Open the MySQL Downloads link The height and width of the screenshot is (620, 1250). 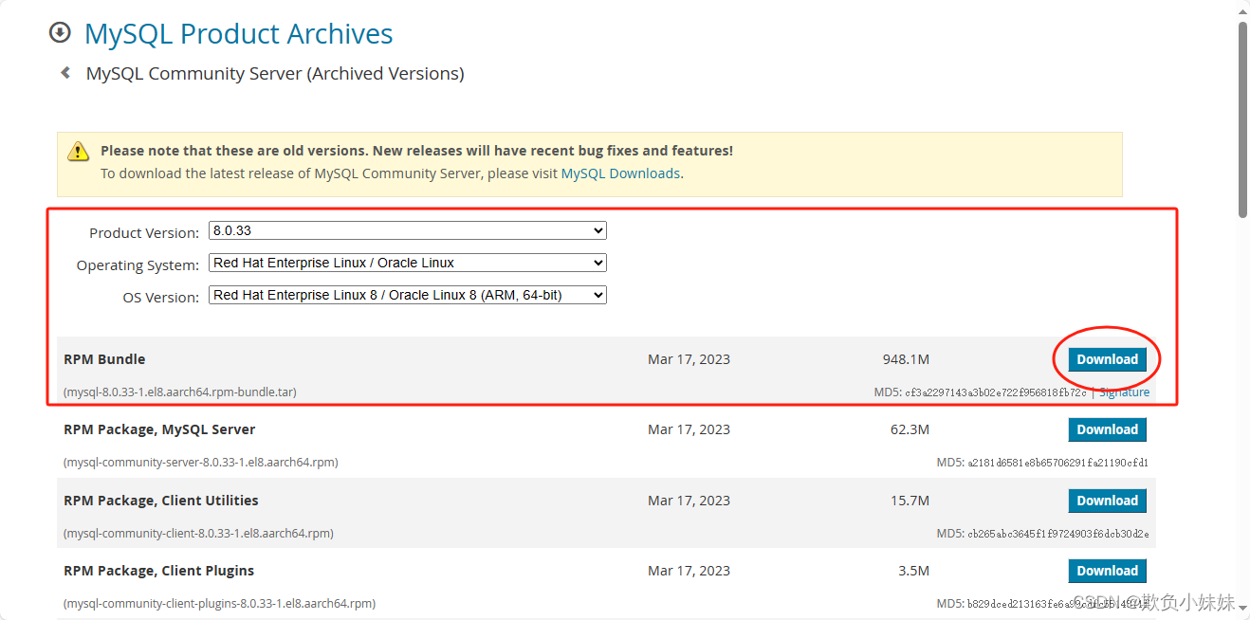click(x=620, y=173)
